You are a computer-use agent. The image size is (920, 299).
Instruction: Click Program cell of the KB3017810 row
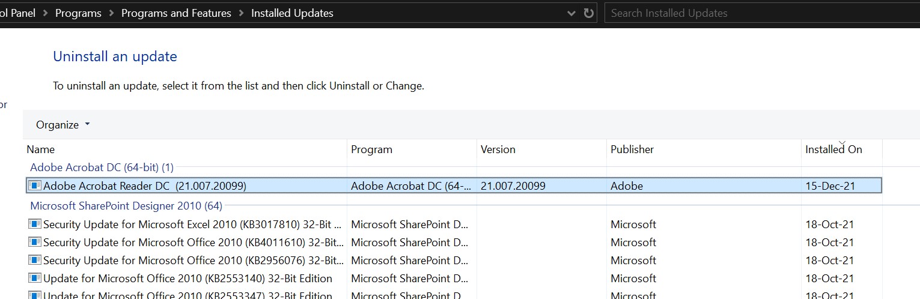tap(409, 225)
